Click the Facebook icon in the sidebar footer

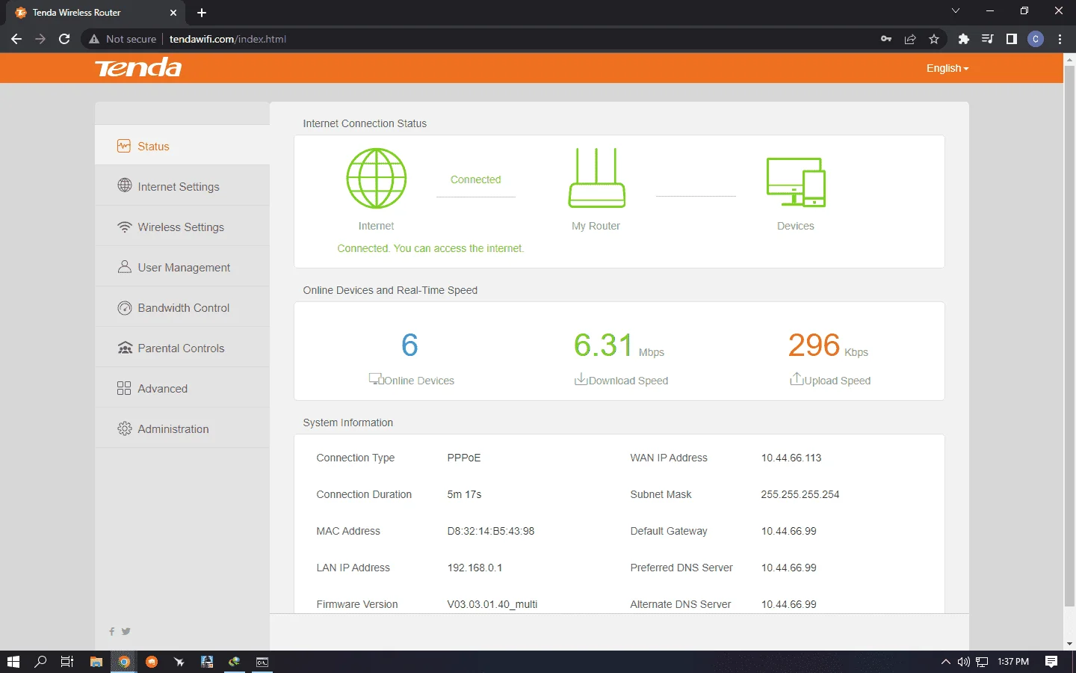click(x=112, y=631)
